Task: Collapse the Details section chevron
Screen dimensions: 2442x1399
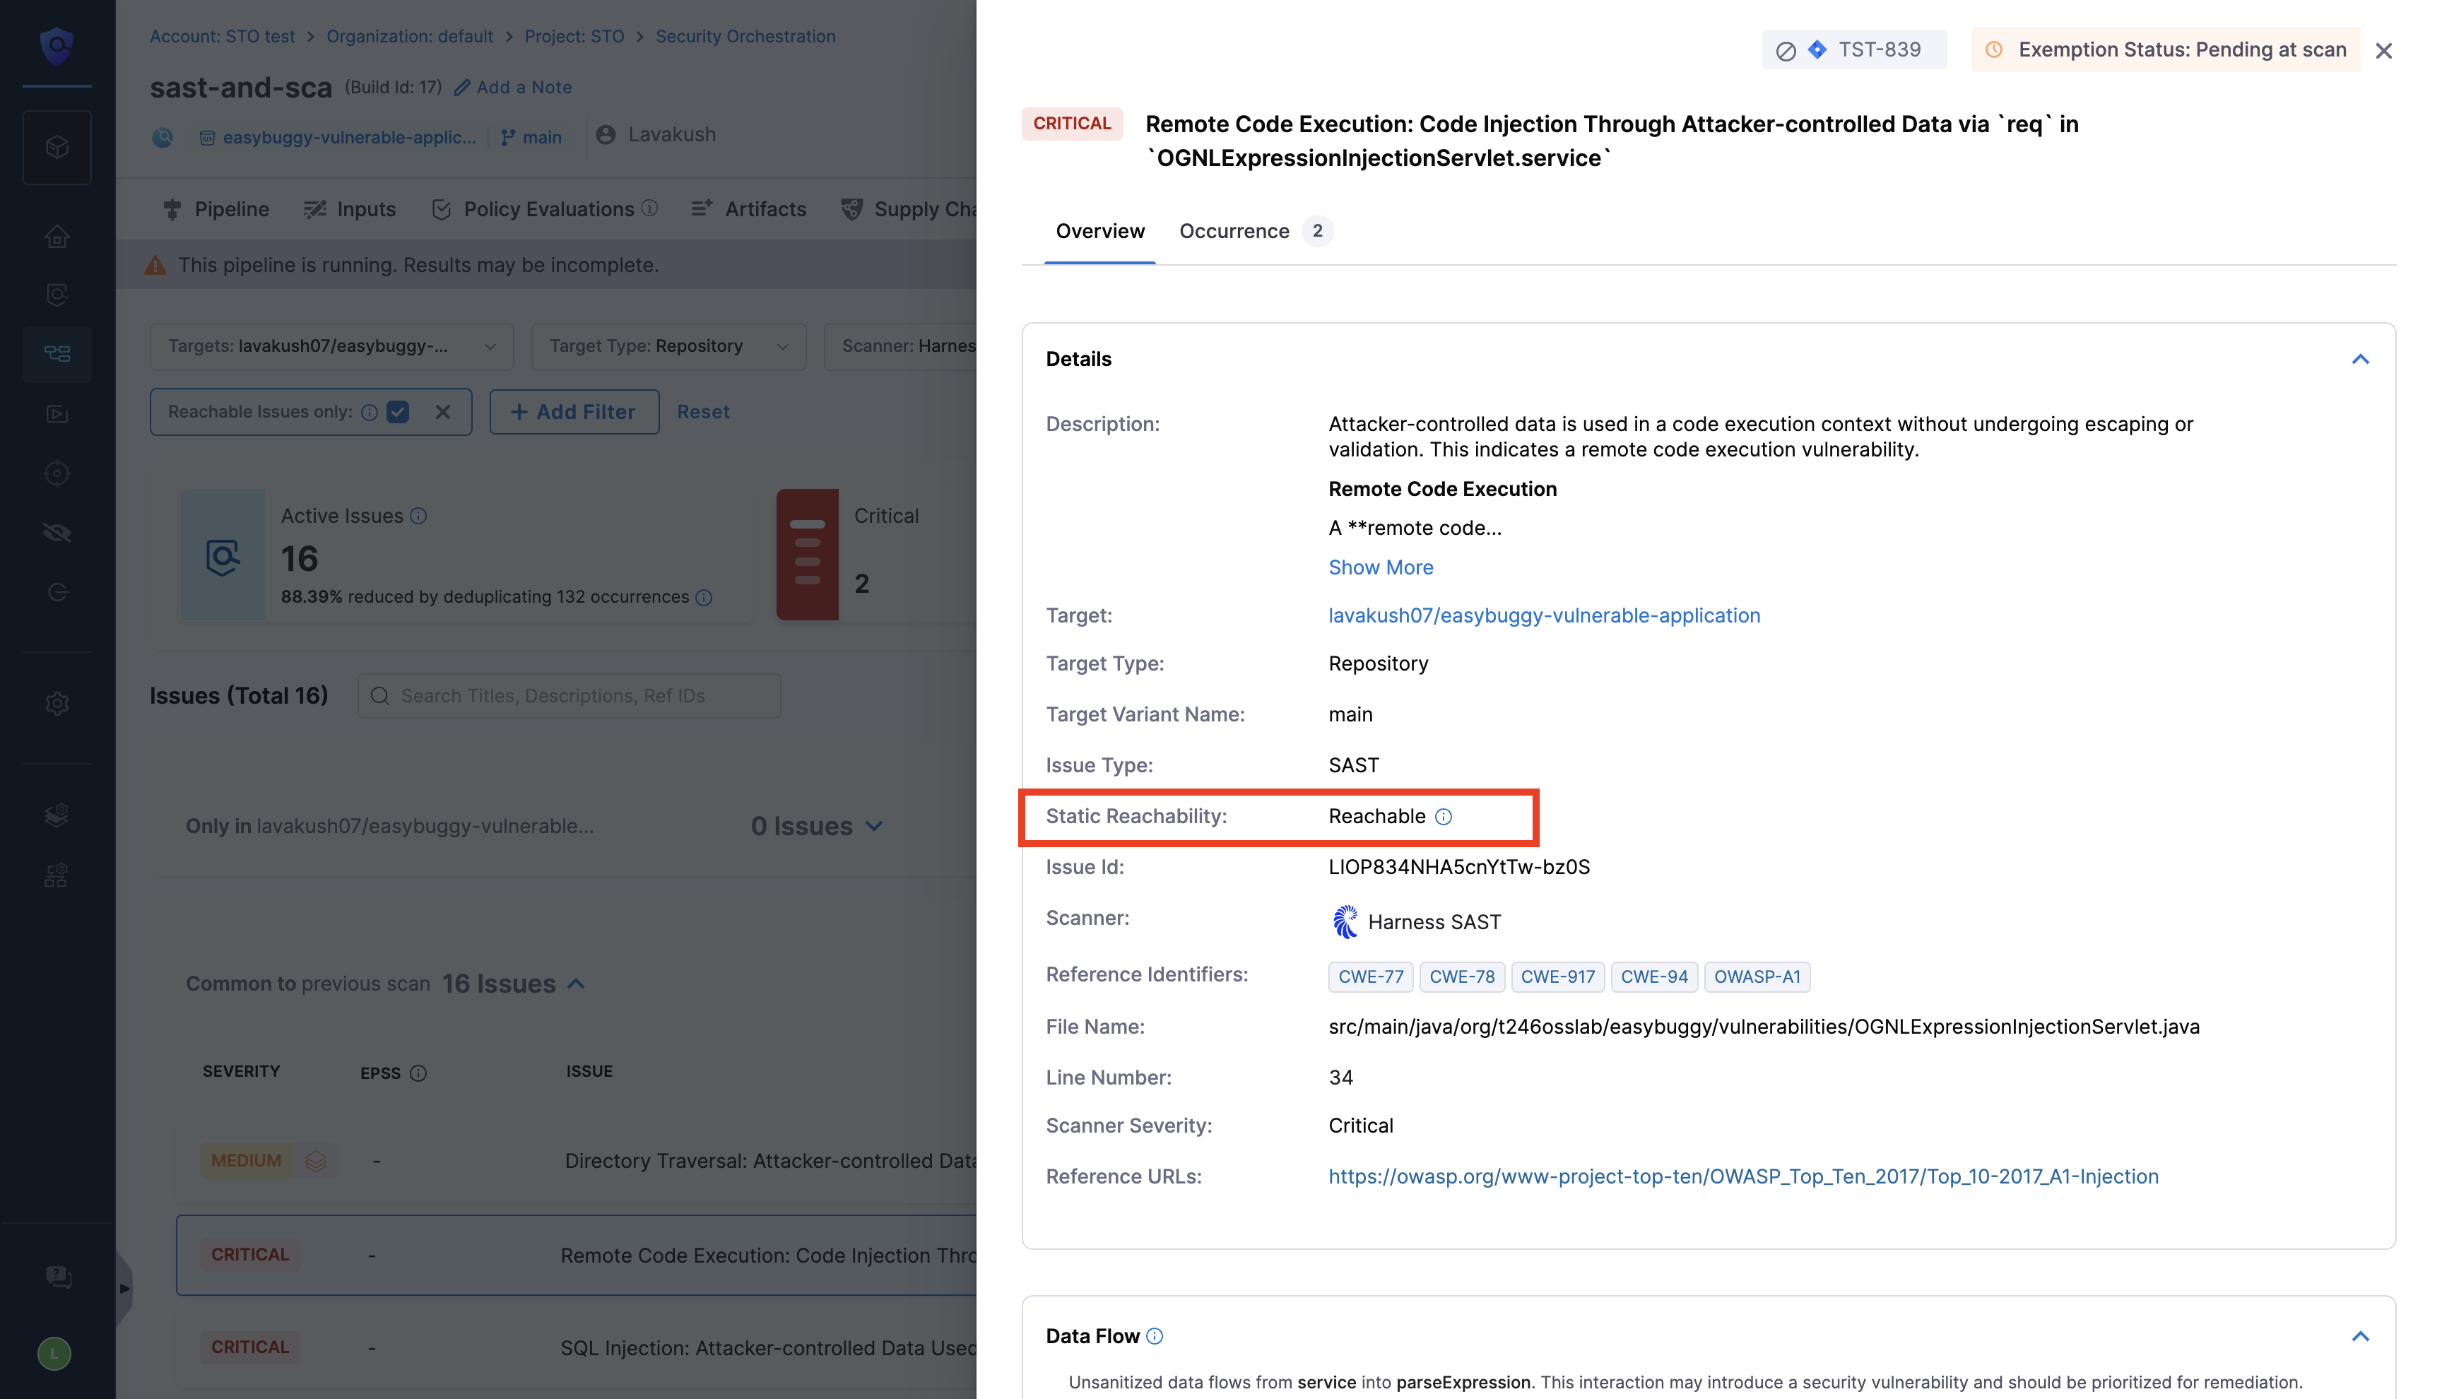Action: [x=2359, y=360]
